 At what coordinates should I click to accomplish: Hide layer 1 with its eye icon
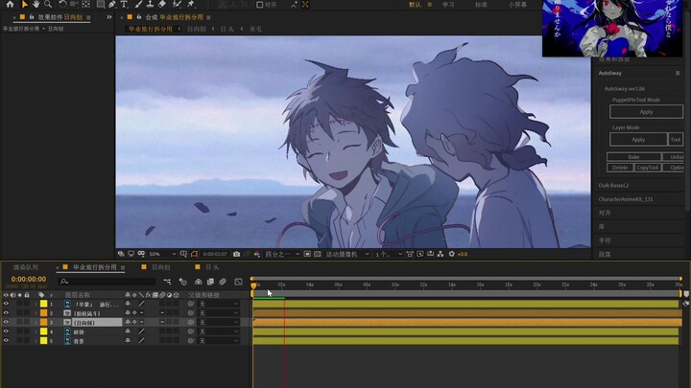point(6,304)
